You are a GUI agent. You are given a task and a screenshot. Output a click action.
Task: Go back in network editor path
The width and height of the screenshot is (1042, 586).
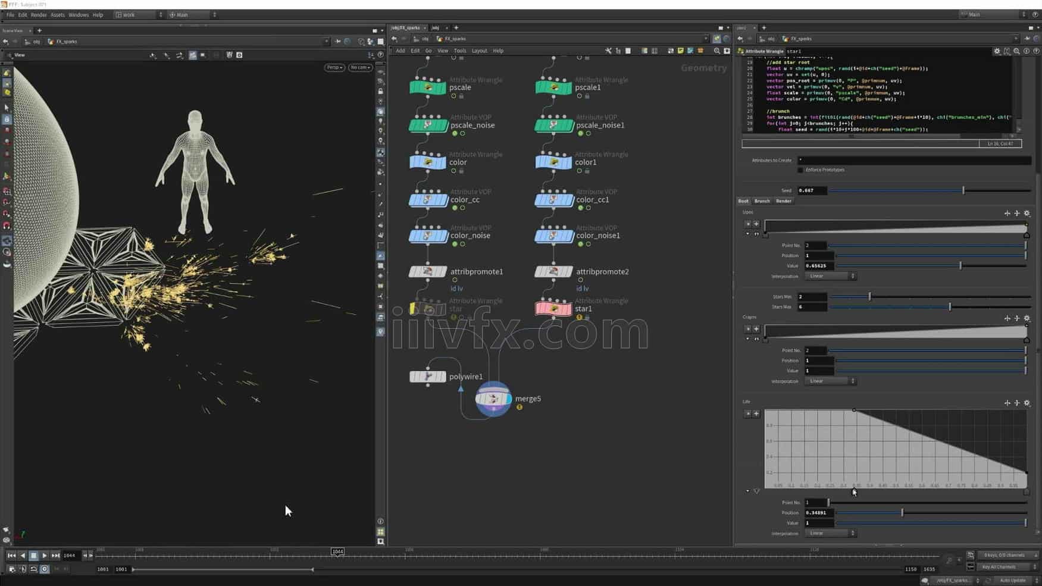click(x=394, y=39)
